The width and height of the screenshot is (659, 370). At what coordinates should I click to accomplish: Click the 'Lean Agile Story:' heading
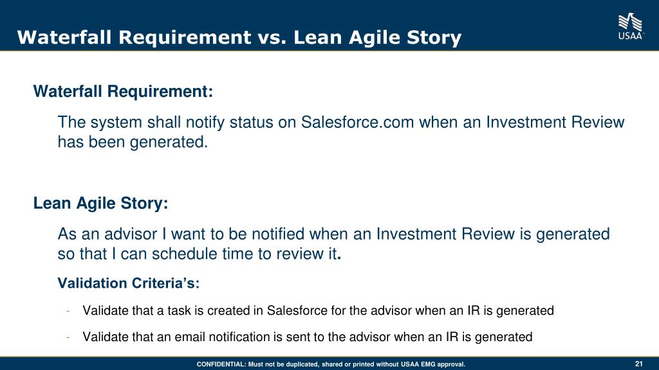(x=101, y=204)
